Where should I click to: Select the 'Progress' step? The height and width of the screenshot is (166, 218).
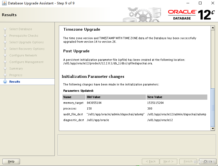tap(16, 75)
